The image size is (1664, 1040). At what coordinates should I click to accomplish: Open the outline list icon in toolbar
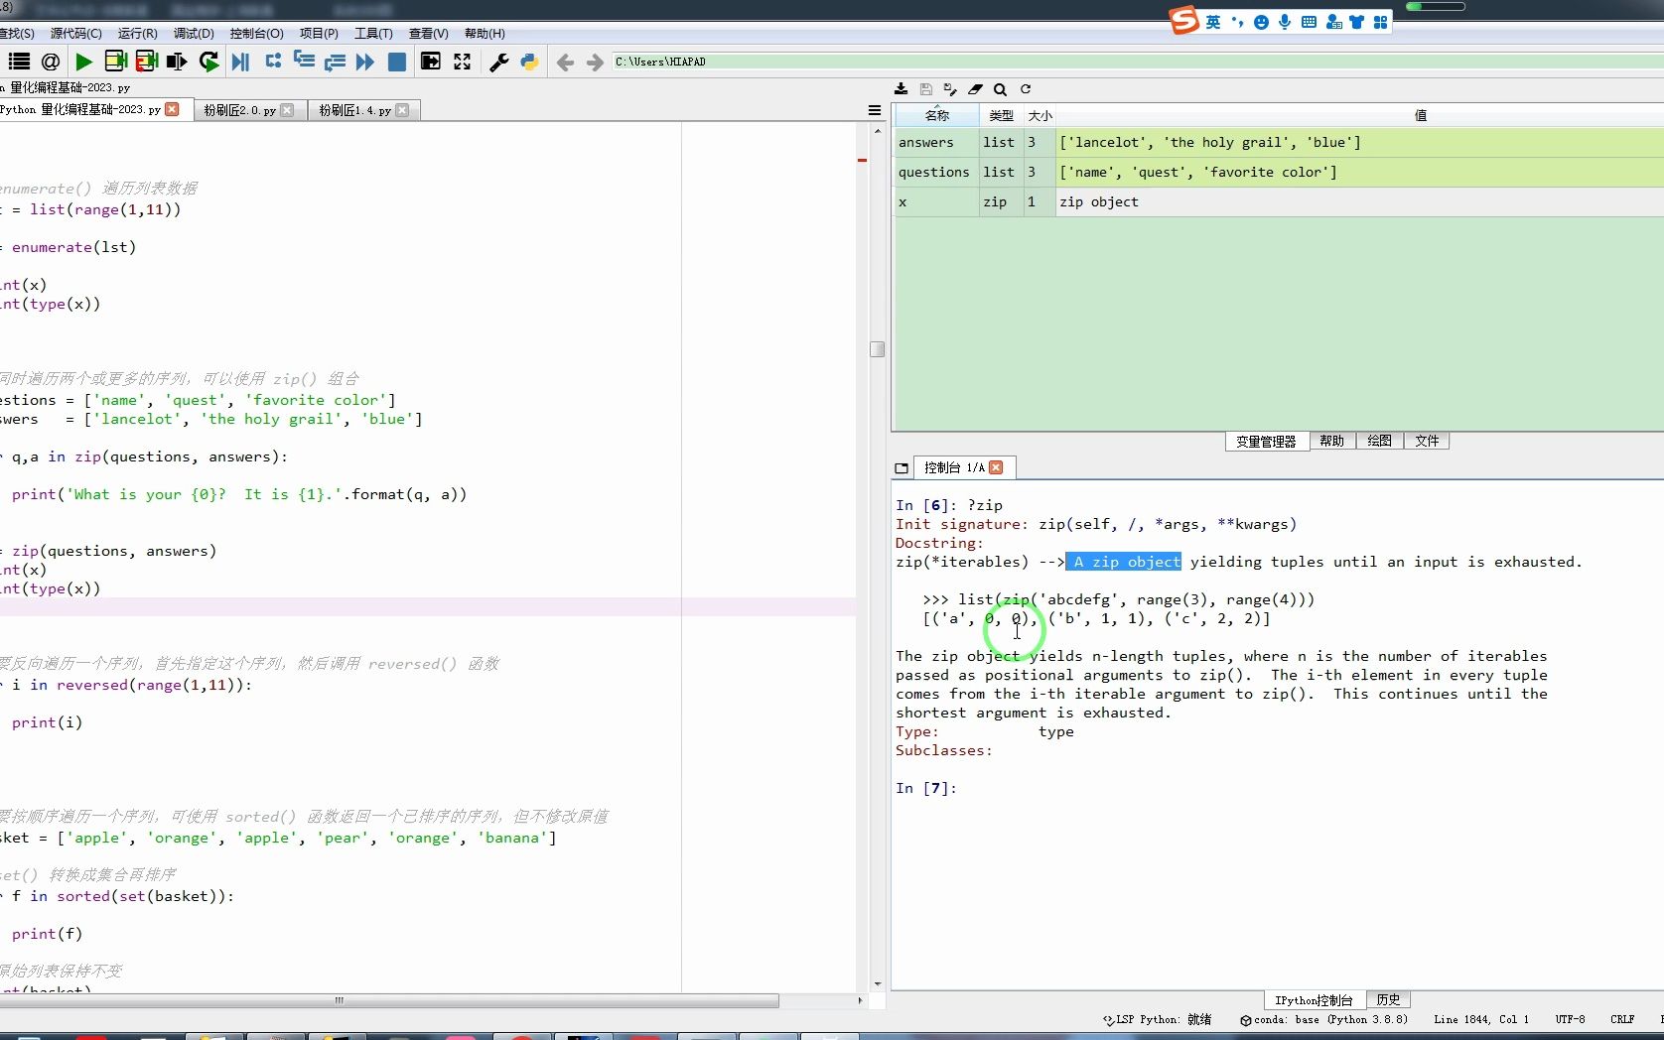click(x=19, y=62)
